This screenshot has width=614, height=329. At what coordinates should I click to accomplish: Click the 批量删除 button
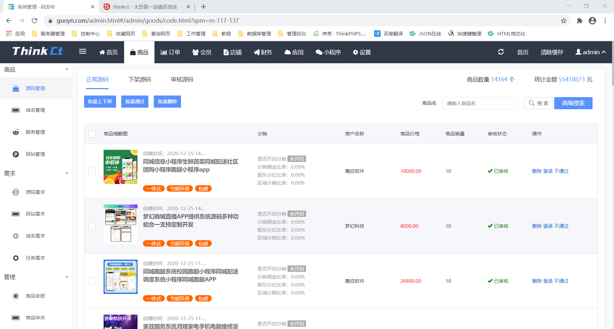(167, 102)
